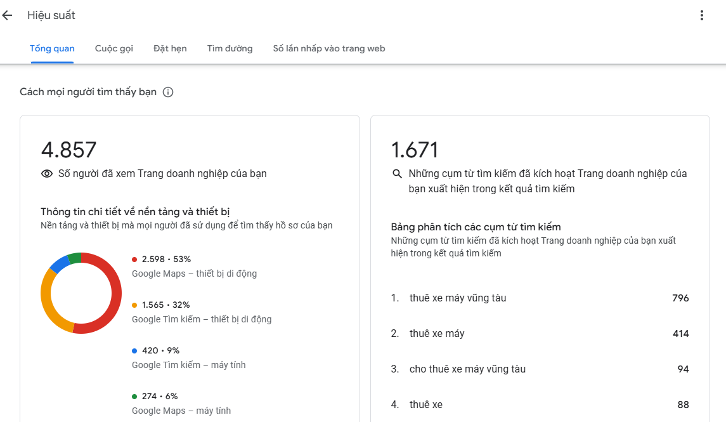Click the eye icon under 4.857

46,173
